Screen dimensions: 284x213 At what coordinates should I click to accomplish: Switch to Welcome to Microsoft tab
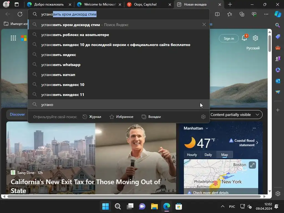[x=99, y=4]
